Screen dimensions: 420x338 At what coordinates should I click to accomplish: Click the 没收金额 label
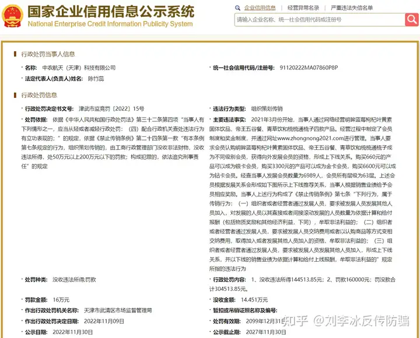click(x=224, y=300)
